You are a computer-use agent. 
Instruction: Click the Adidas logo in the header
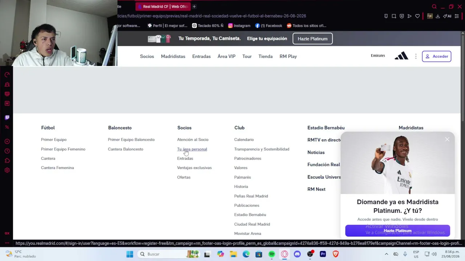pyautogui.click(x=401, y=56)
